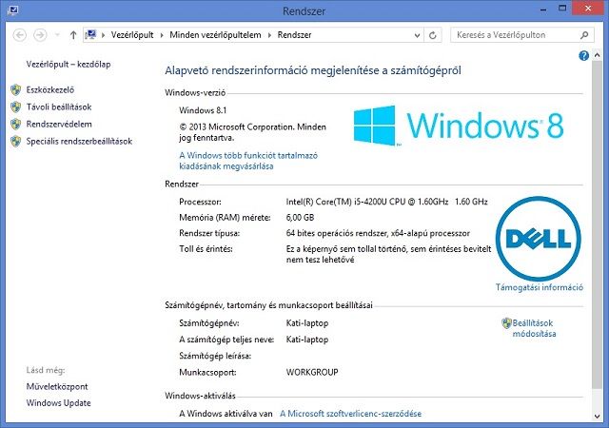The image size is (609, 428).
Task: Open Támogatási információ link
Action: [x=540, y=287]
